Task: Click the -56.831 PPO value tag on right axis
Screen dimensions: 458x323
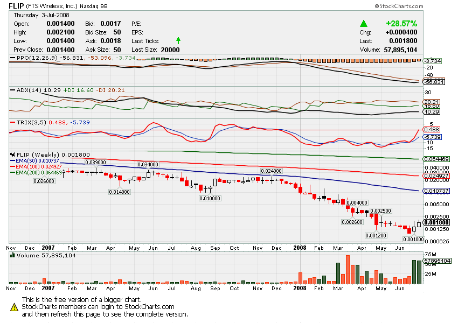Action: (434, 82)
